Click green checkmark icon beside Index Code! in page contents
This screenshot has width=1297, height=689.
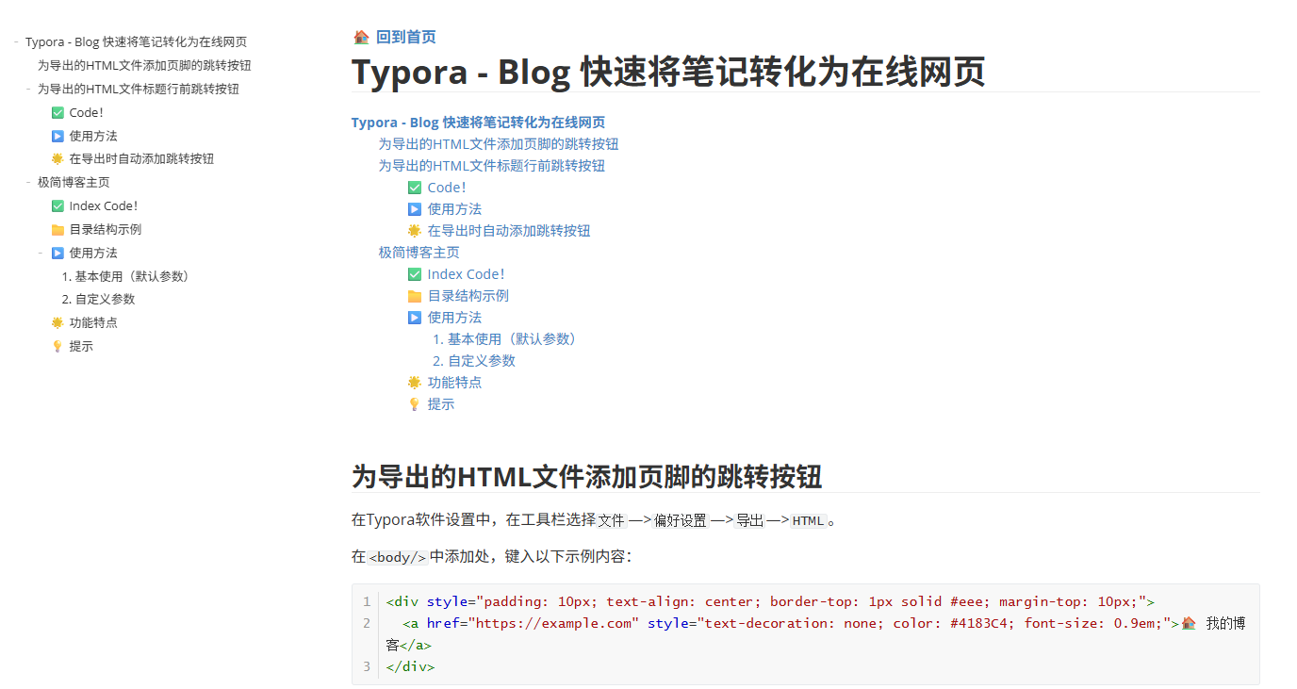point(415,274)
